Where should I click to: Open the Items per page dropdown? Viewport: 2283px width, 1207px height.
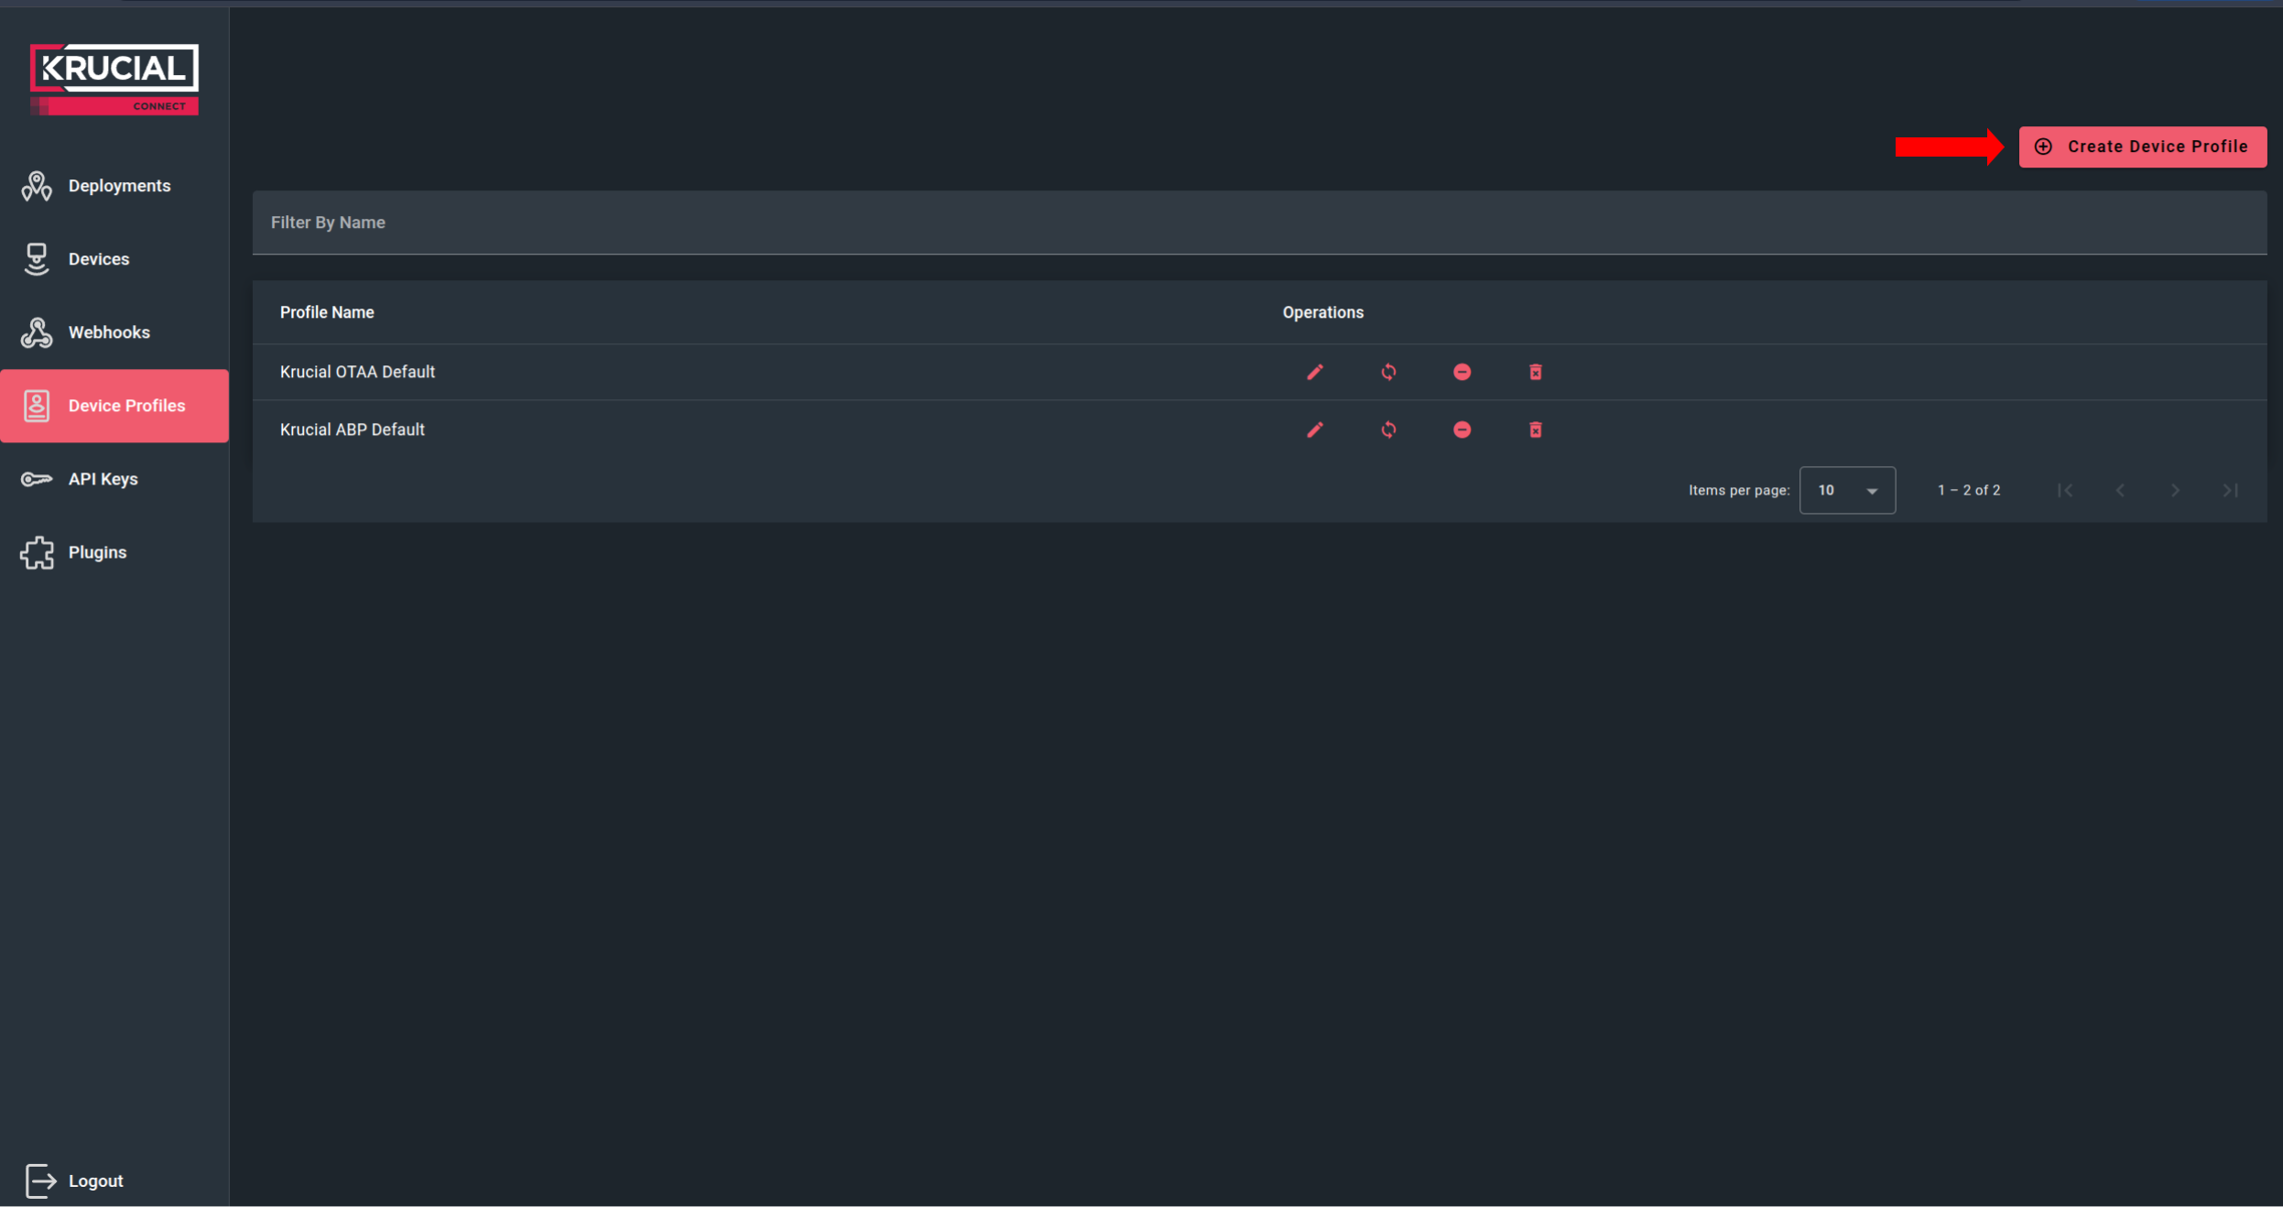(x=1847, y=490)
